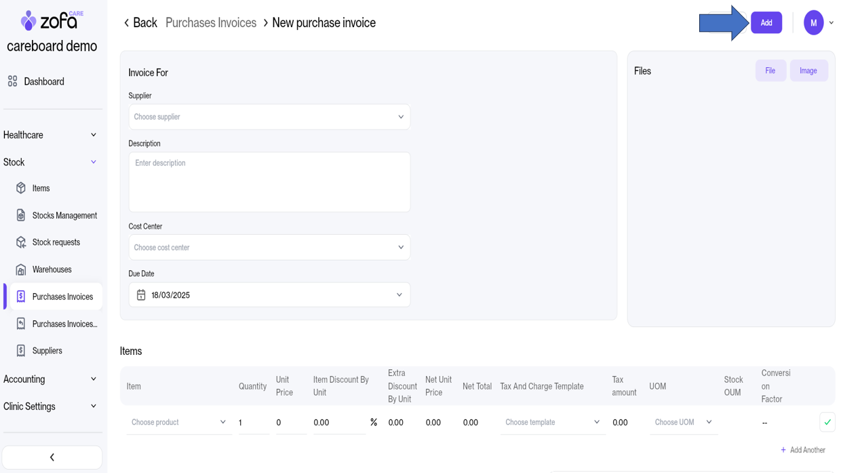
Task: Click the Warehouses building icon
Action: [21, 269]
